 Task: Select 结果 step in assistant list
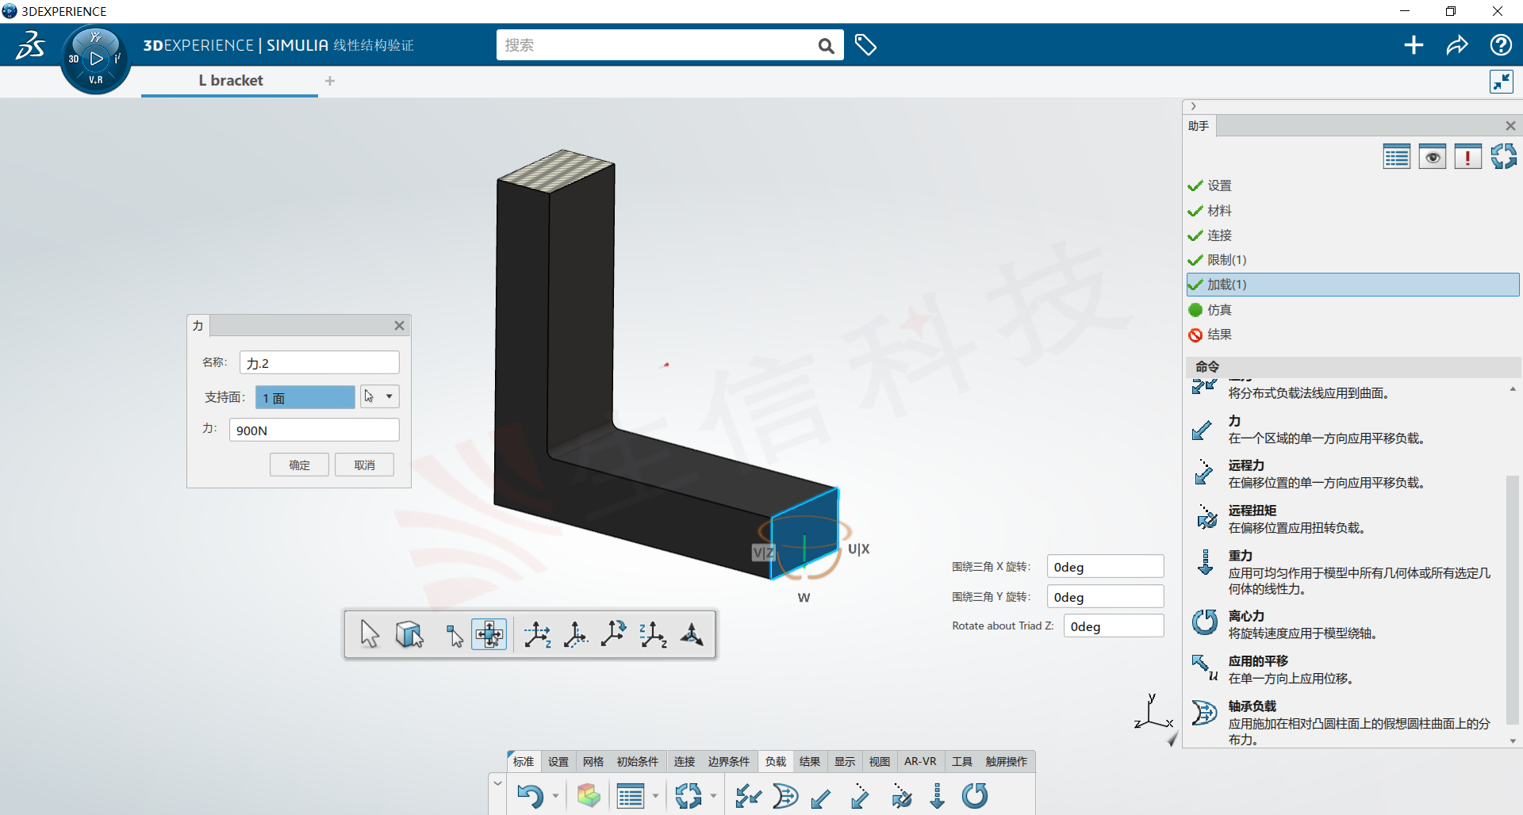pos(1352,335)
